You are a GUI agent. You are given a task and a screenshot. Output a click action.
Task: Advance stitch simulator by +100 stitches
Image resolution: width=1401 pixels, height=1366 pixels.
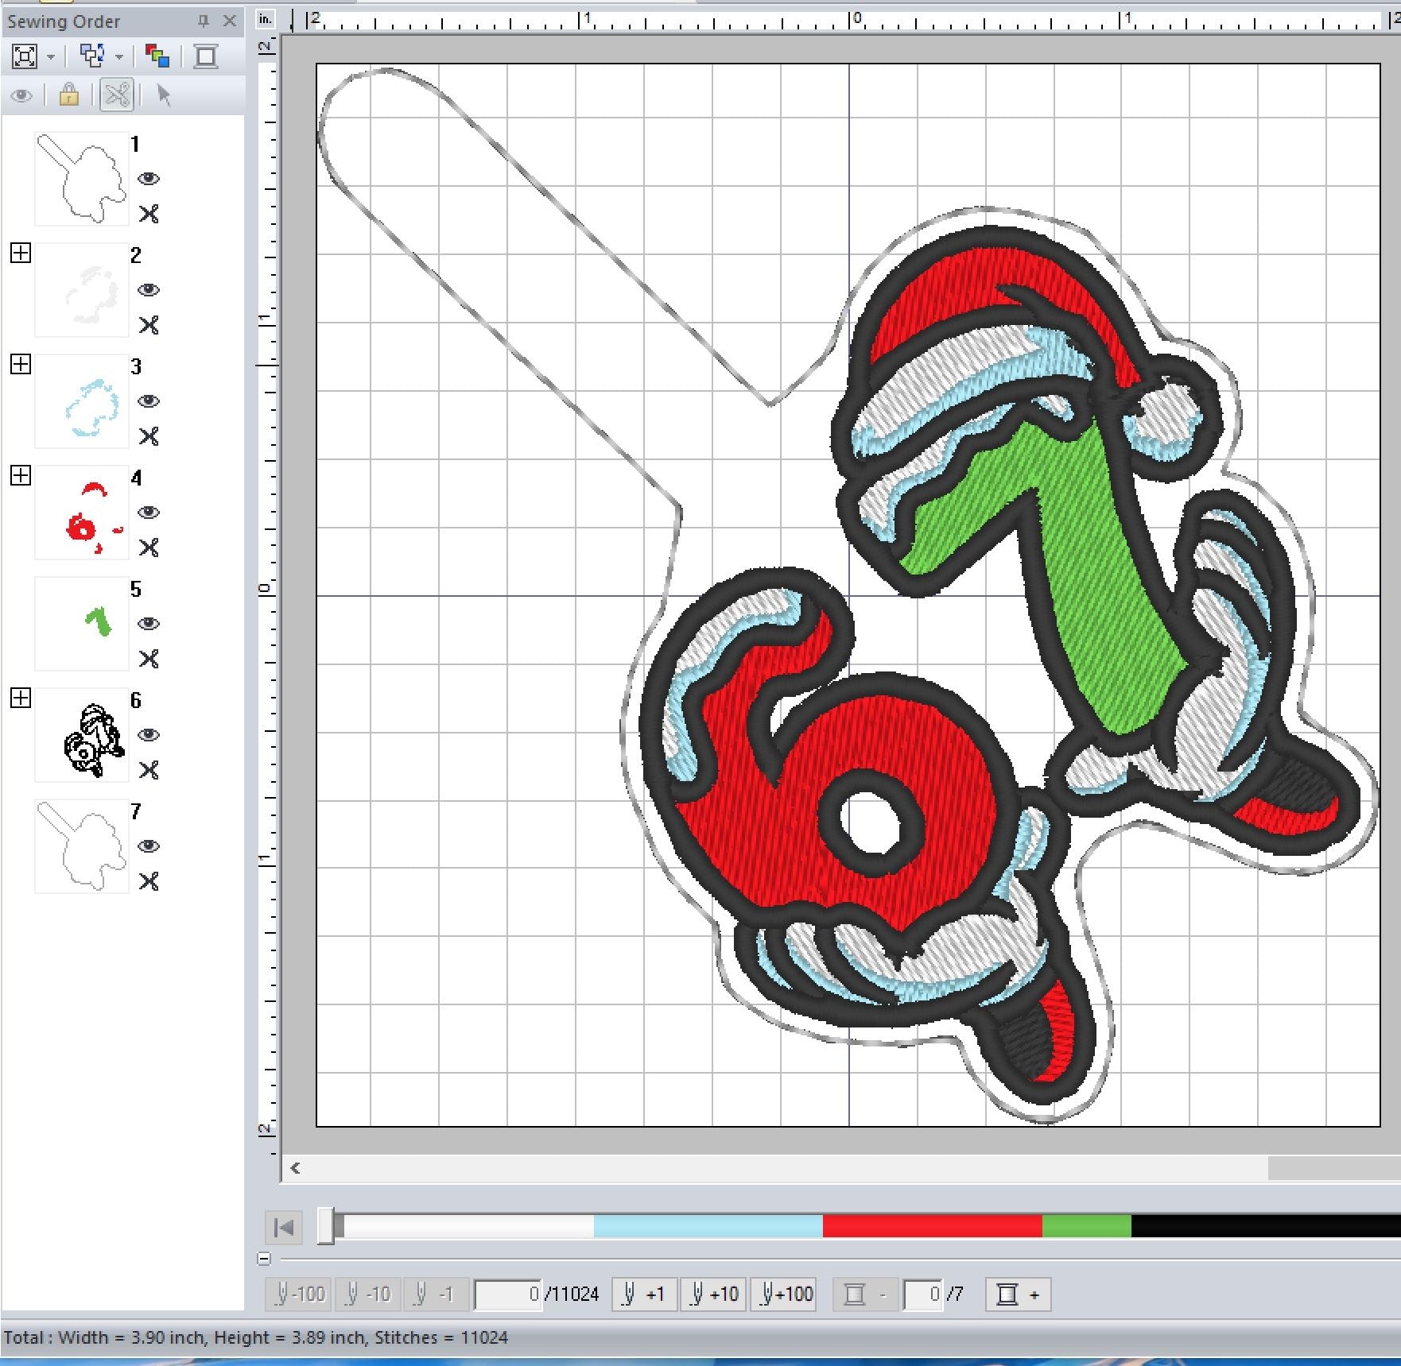pyautogui.click(x=785, y=1294)
